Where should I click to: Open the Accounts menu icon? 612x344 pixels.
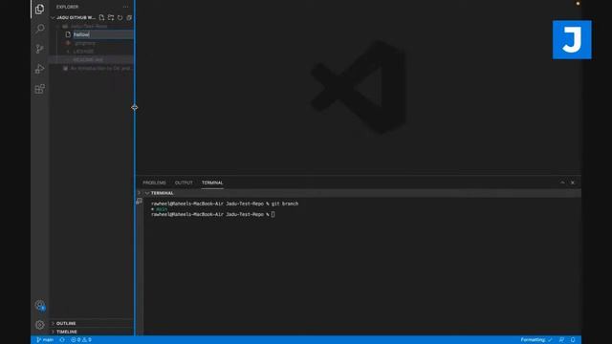click(40, 305)
